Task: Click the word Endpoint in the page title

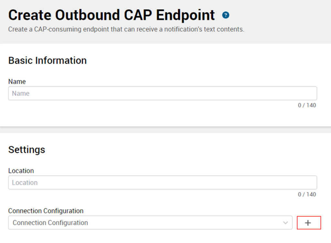Action: [185, 15]
